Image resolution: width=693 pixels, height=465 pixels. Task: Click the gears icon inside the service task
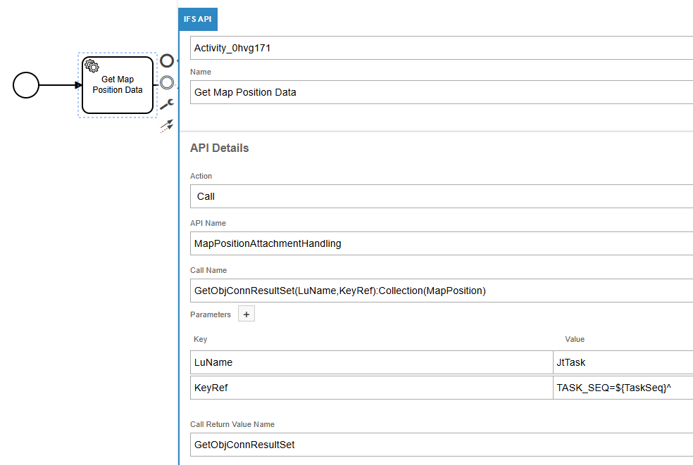click(91, 65)
